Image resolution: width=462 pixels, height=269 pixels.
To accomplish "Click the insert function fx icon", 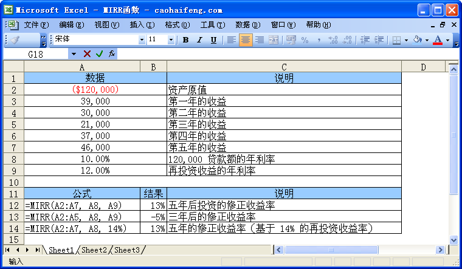I will coord(112,54).
